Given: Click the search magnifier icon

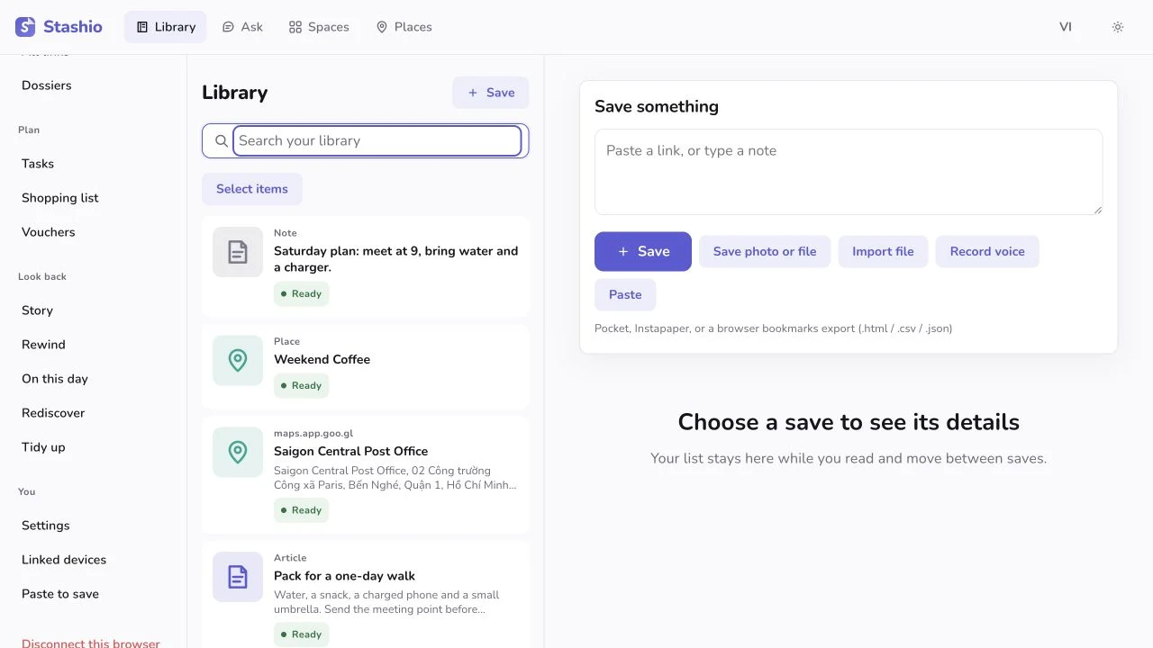Looking at the screenshot, I should click(x=222, y=140).
